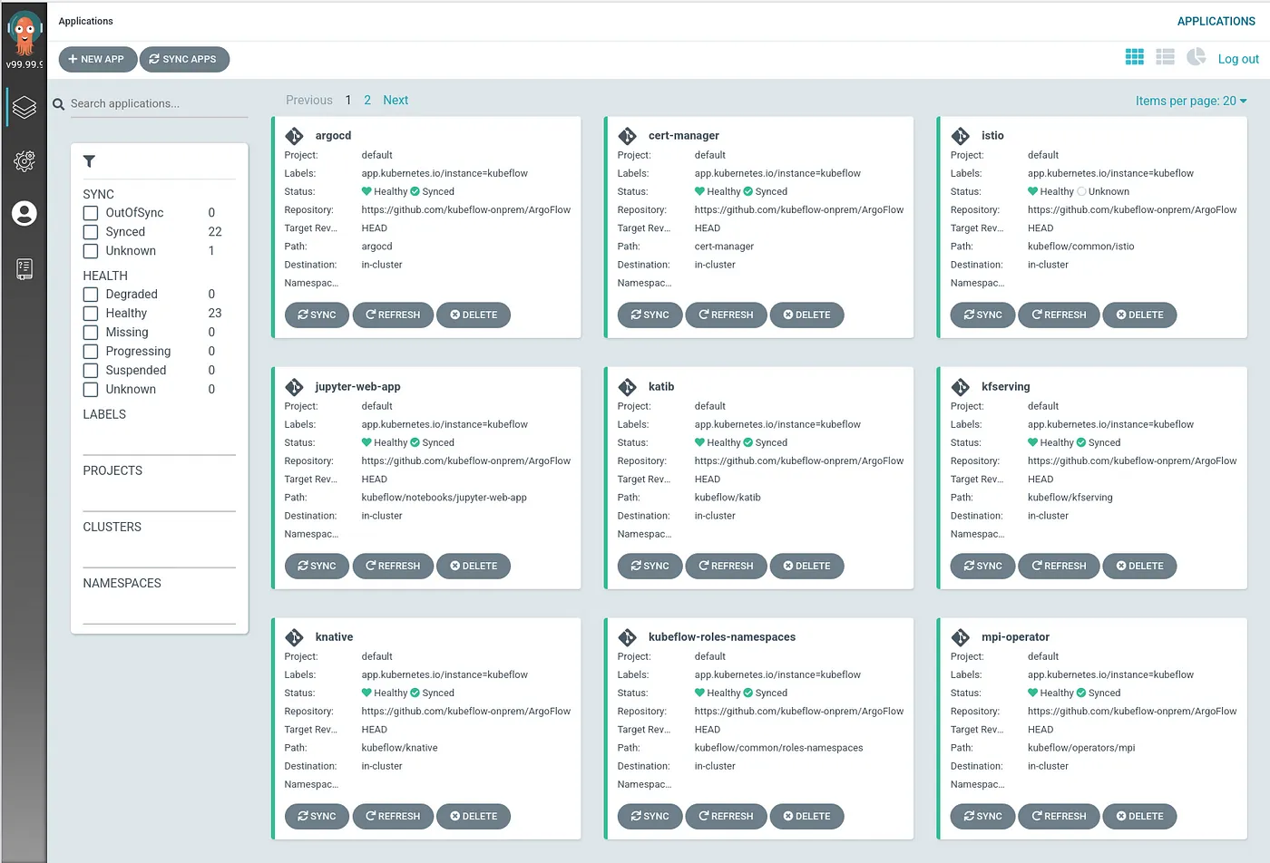
Task: Click the NEW APP button
Action: click(97, 59)
